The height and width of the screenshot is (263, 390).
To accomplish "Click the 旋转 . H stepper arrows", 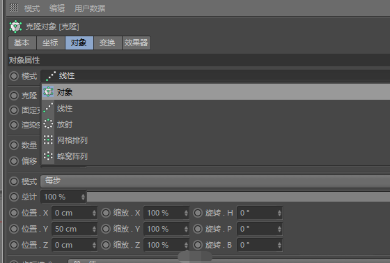I will 279,213.
